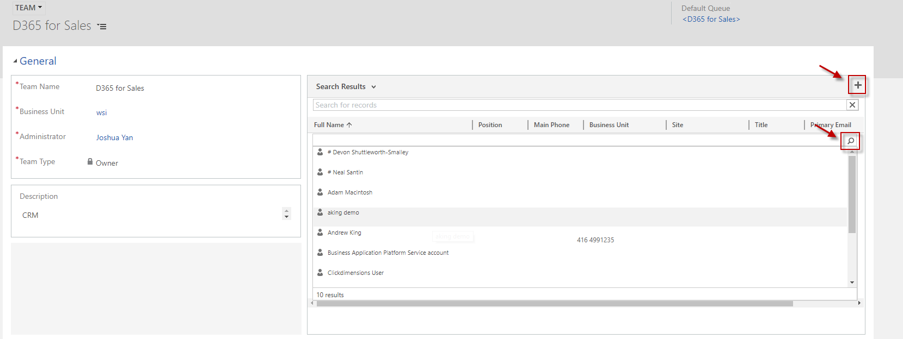Click the Description field up stepper arrow
The image size is (903, 339).
point(287,211)
